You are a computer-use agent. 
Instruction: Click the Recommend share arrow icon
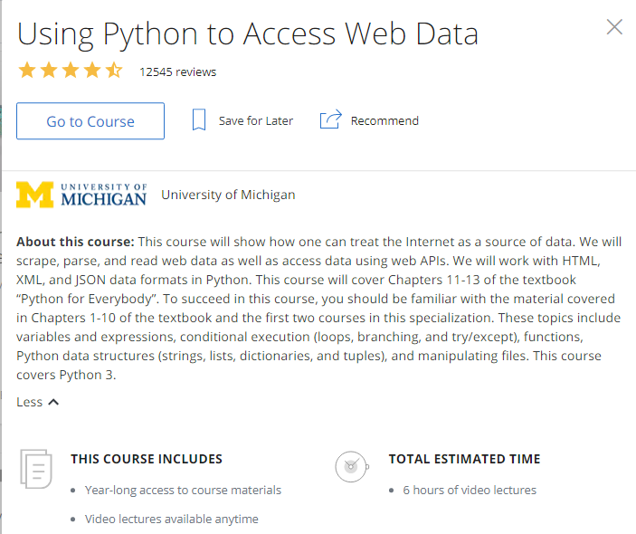click(x=330, y=119)
